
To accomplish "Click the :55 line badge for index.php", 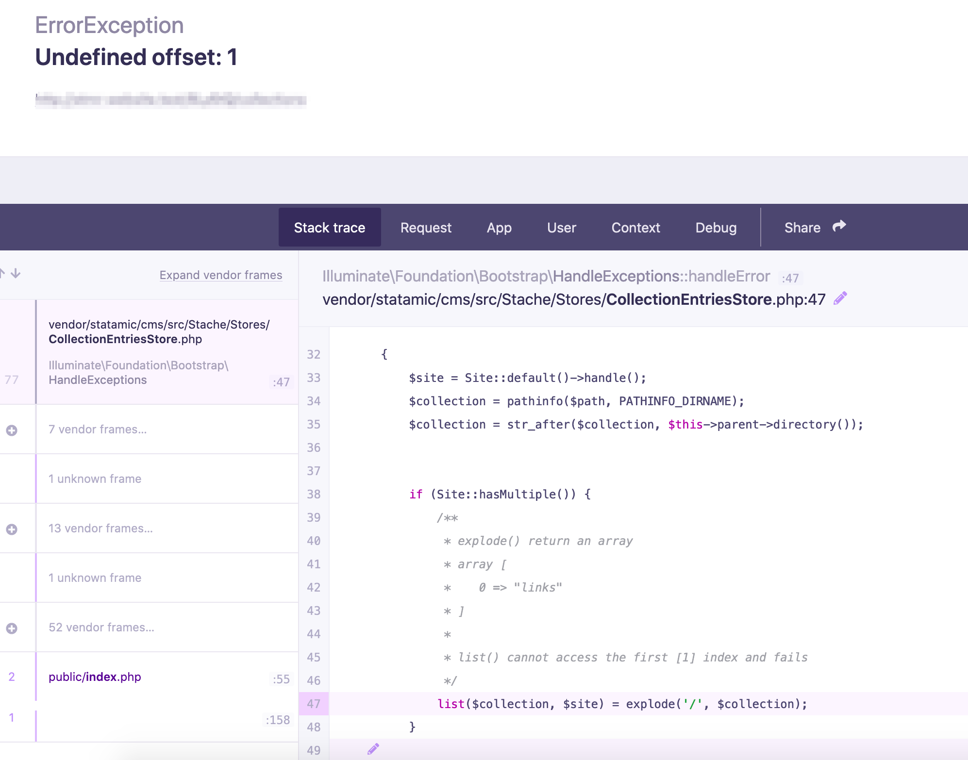I will click(x=281, y=679).
